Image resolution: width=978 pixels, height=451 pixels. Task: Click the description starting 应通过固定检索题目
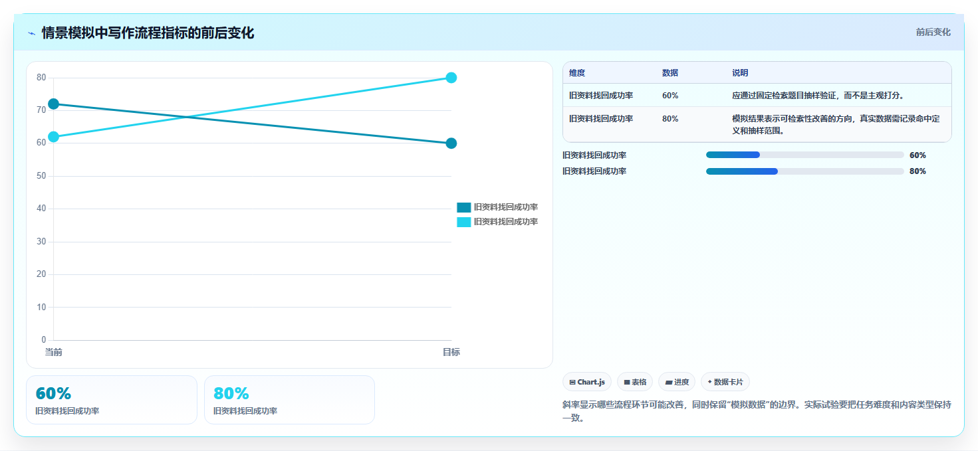pyautogui.click(x=818, y=96)
